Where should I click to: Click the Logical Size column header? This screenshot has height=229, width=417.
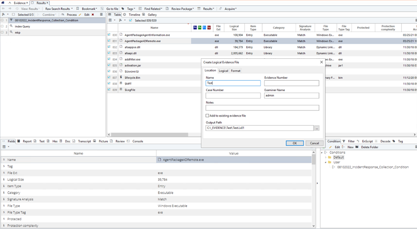(x=234, y=28)
